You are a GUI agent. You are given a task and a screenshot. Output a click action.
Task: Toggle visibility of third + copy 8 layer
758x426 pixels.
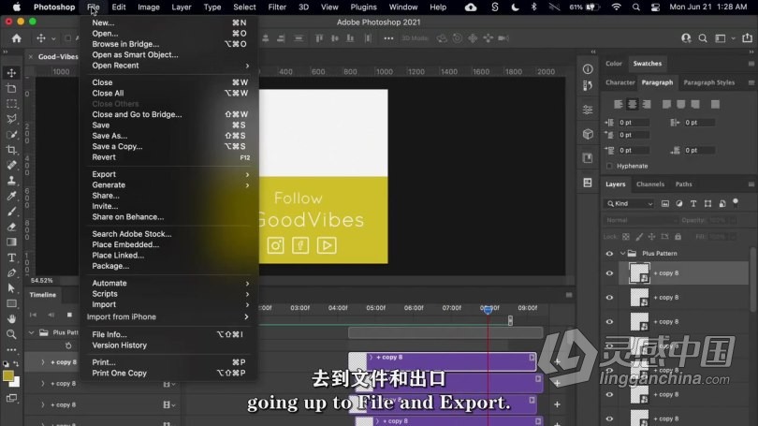609,321
